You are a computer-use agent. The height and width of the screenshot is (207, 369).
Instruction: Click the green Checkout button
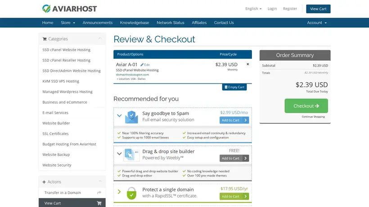(x=306, y=106)
